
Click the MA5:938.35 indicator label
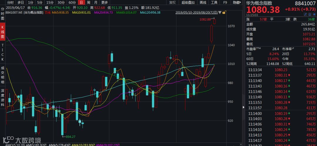pos(60,13)
